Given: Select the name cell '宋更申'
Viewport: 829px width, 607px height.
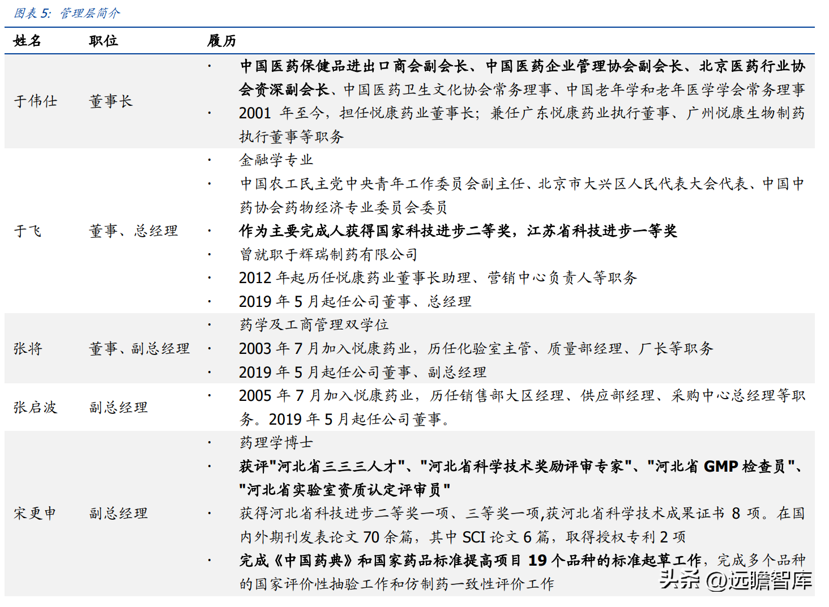Looking at the screenshot, I should [x=35, y=514].
